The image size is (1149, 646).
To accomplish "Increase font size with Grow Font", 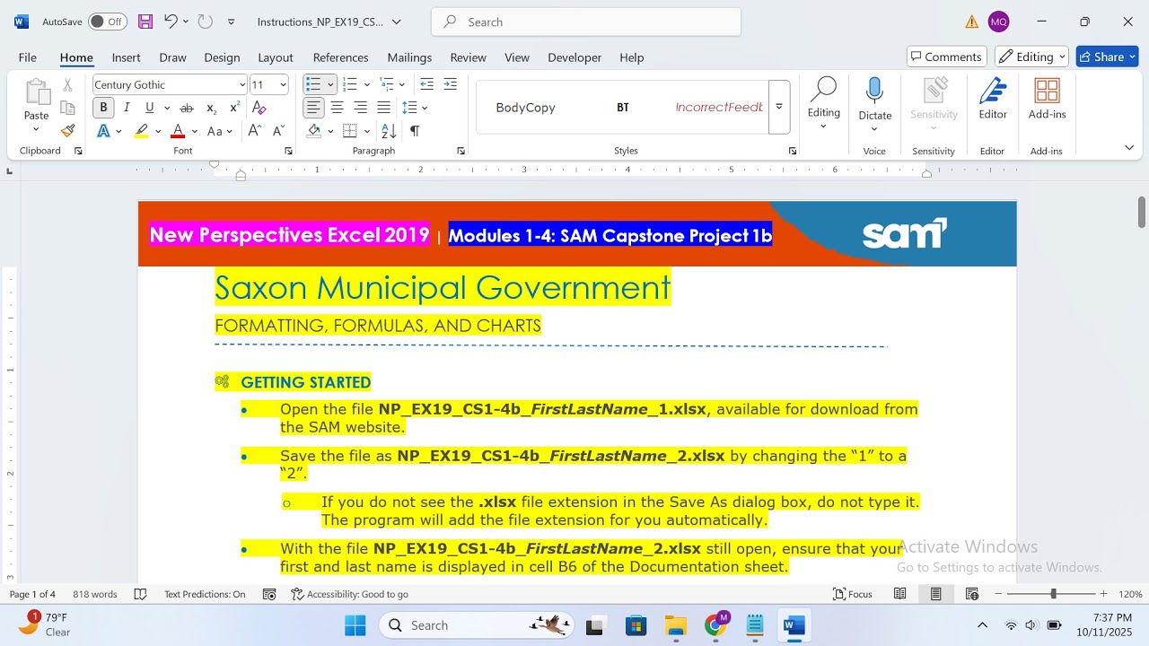I will (254, 131).
